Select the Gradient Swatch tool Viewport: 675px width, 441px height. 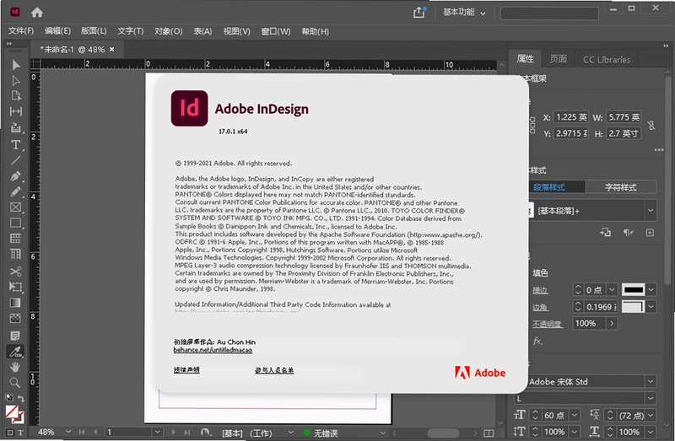click(16, 303)
